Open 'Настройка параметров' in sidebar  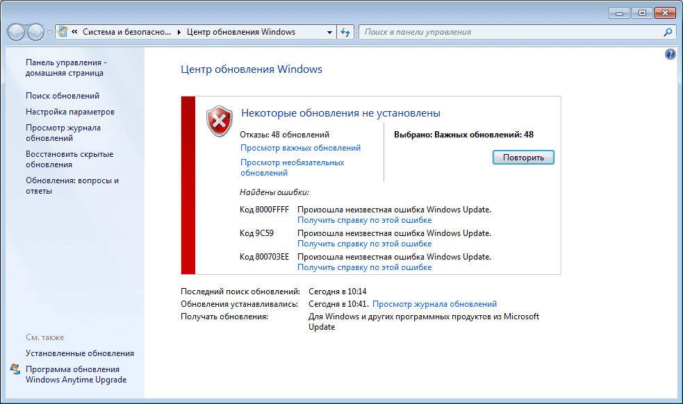coord(69,112)
